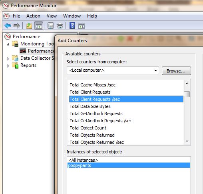Click the counter list scrollbar thumb
This screenshot has height=194, width=203.
point(187,94)
